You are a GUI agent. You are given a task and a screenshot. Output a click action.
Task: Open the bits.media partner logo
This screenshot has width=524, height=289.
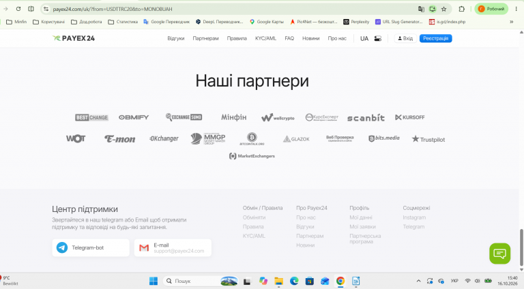384,138
